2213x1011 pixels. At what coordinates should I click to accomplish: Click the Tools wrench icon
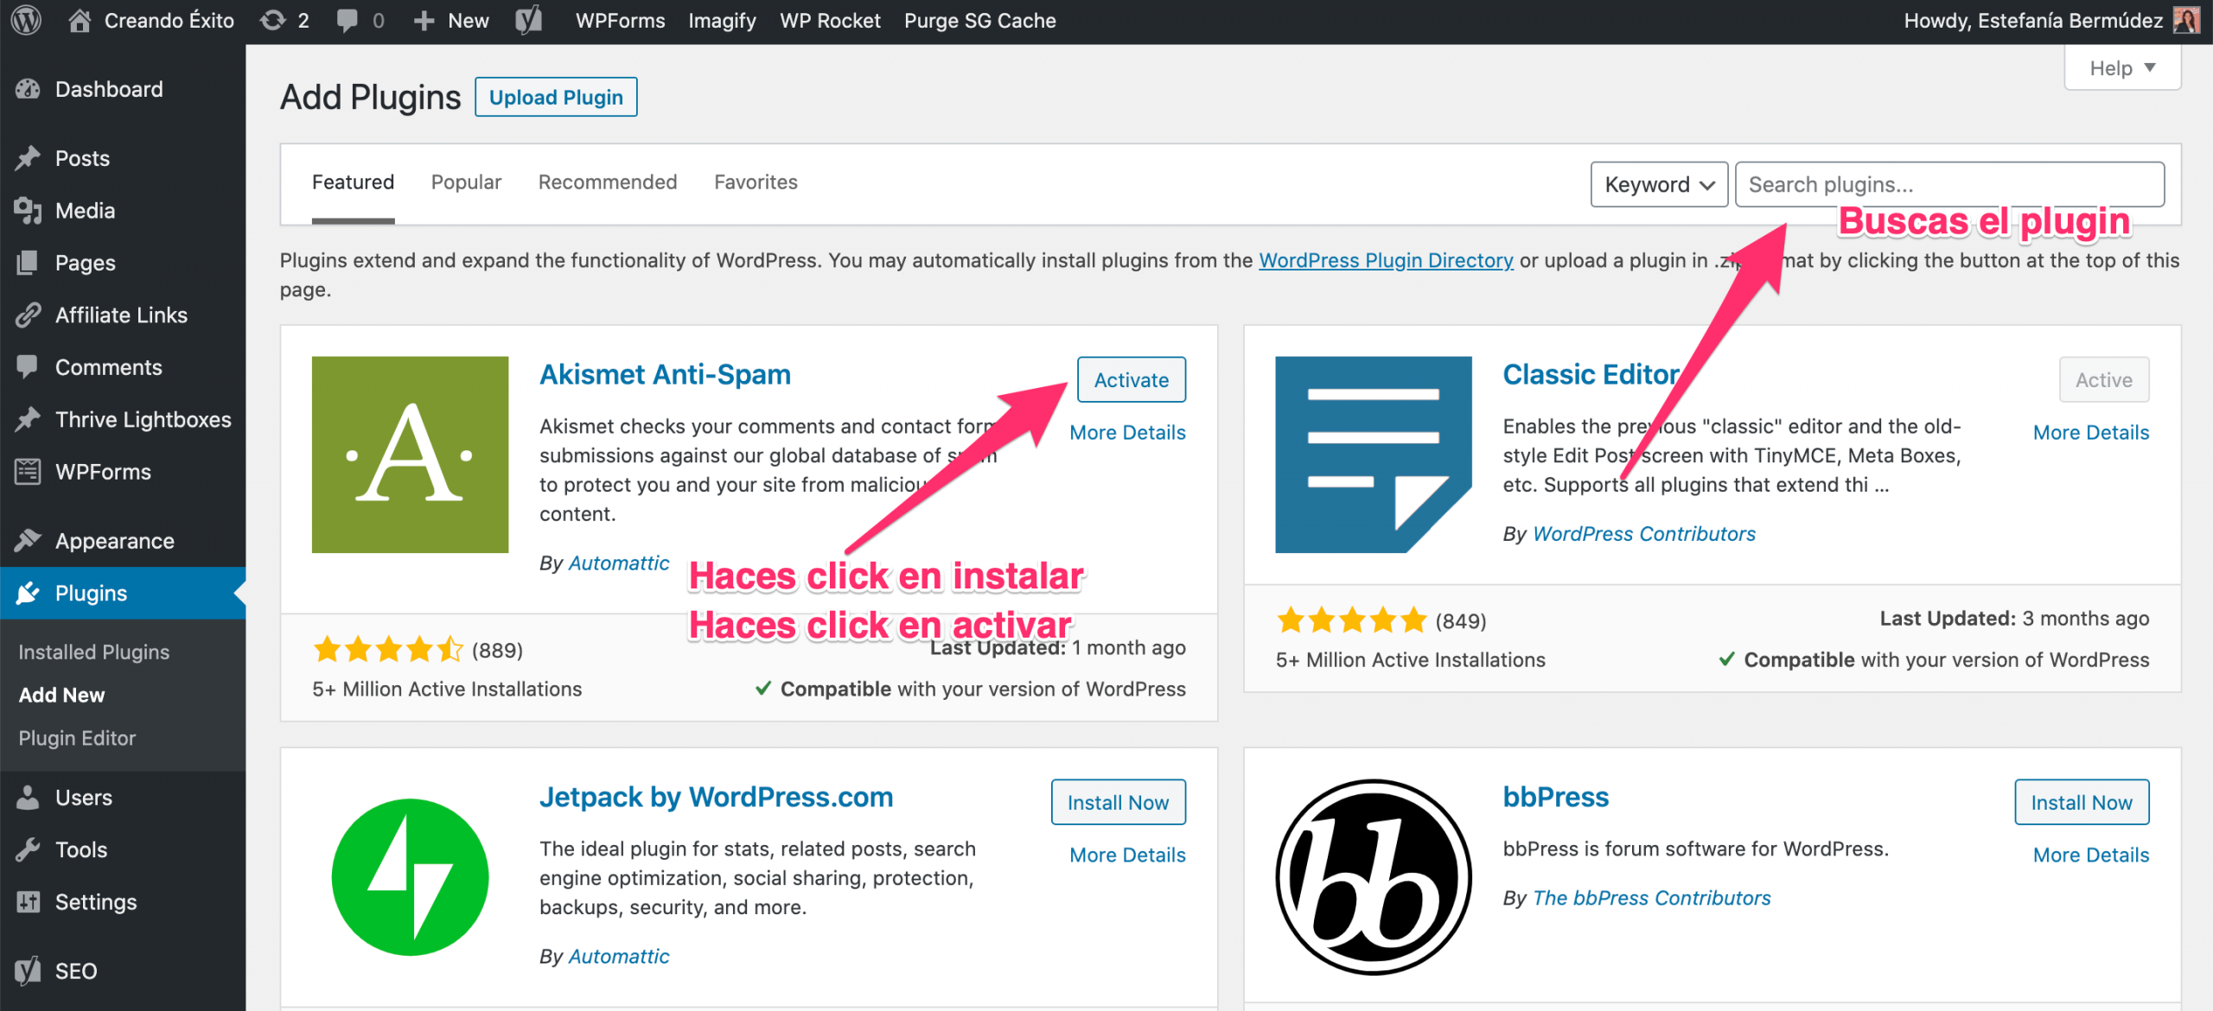pos(28,849)
